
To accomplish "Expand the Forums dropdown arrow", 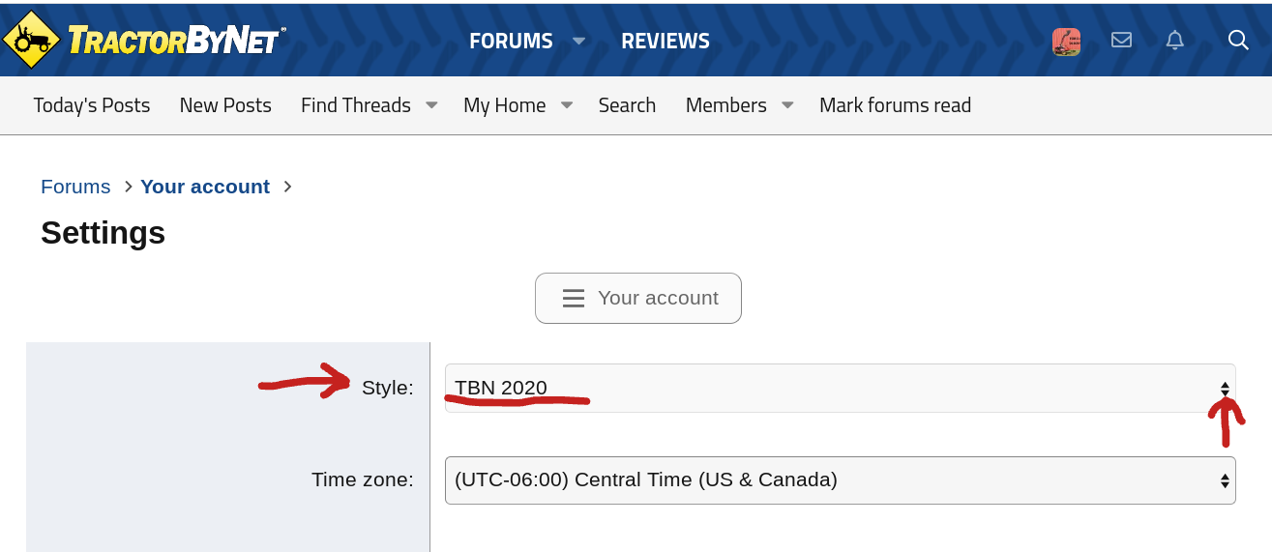I will (579, 41).
